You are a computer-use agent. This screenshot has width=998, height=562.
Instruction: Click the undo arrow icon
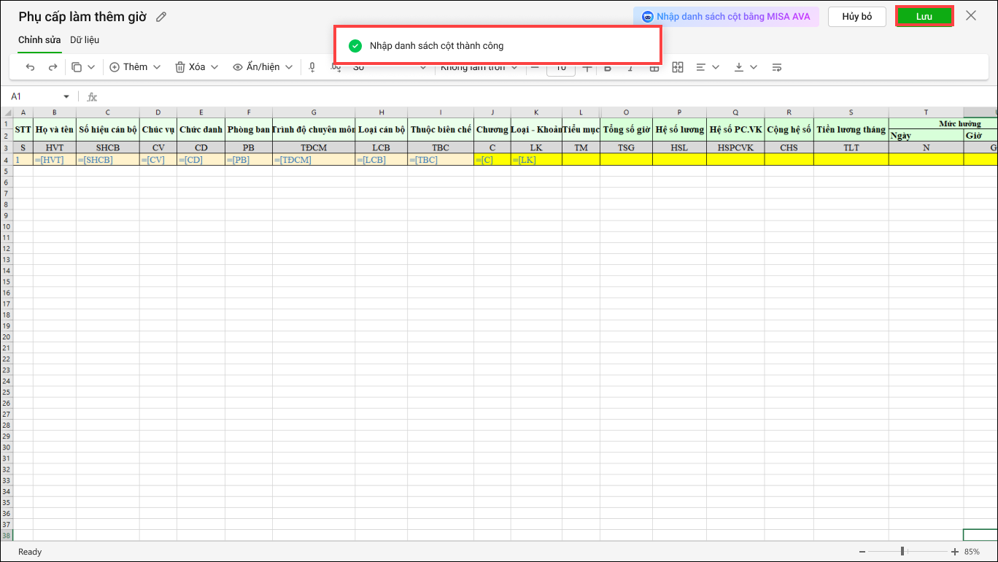(30, 67)
